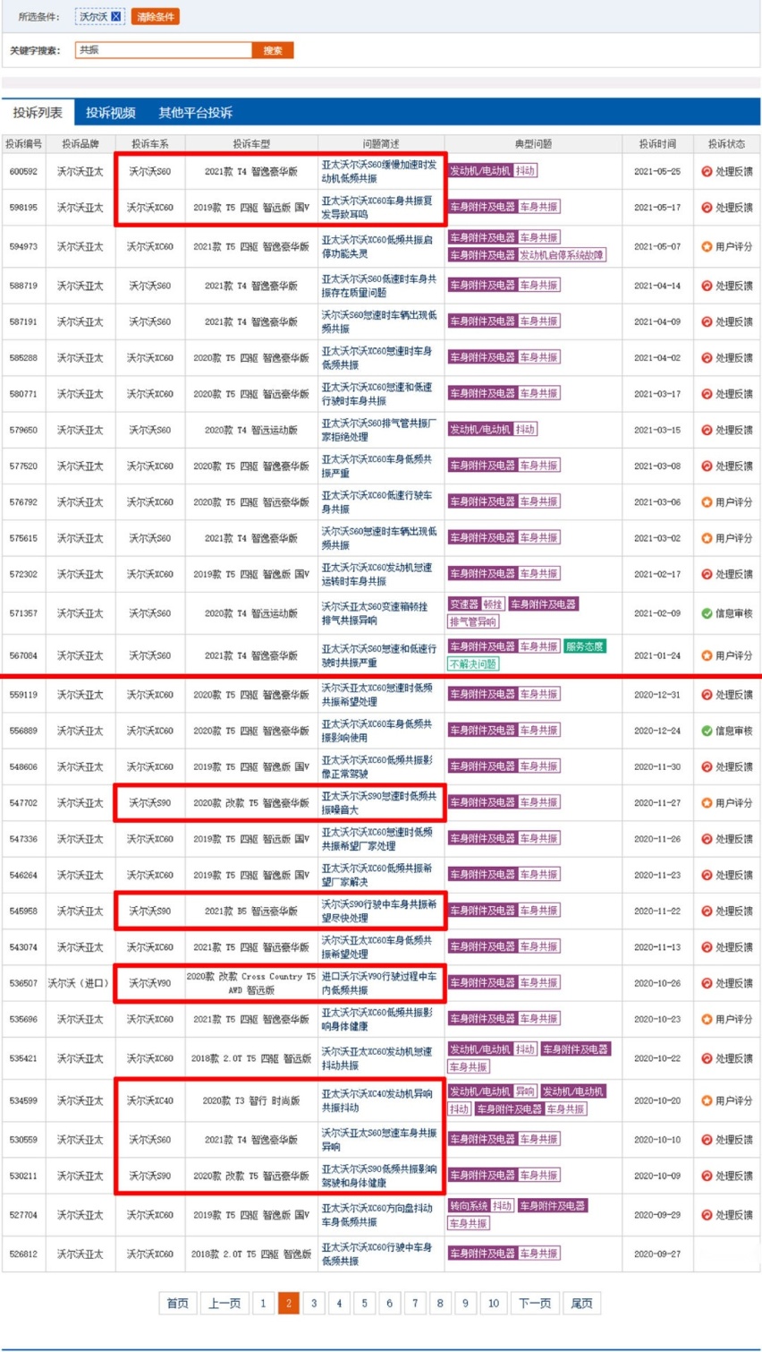Image resolution: width=762 pixels, height=1352 pixels.
Task: Click the 处理反馈 status icon for complaint 600592
Action: click(707, 171)
